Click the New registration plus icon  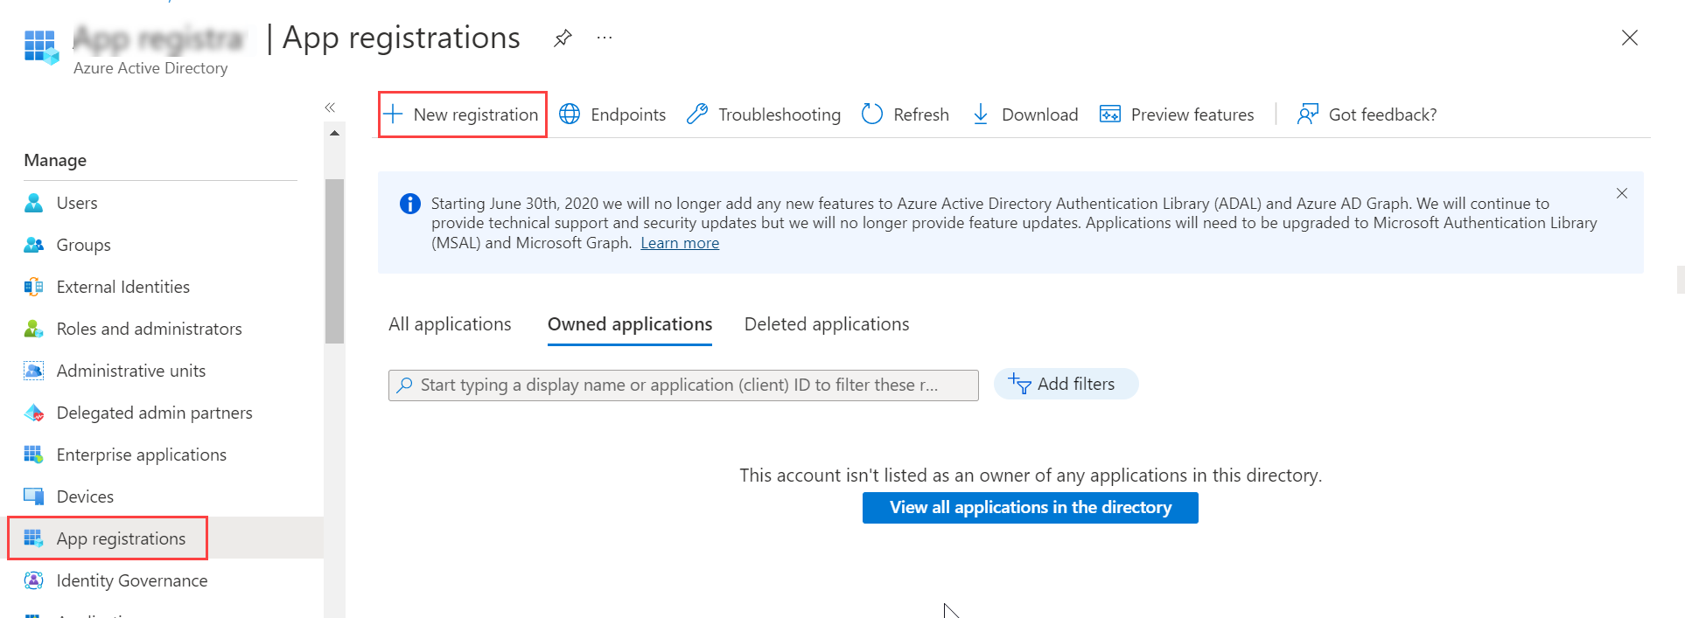tap(394, 115)
